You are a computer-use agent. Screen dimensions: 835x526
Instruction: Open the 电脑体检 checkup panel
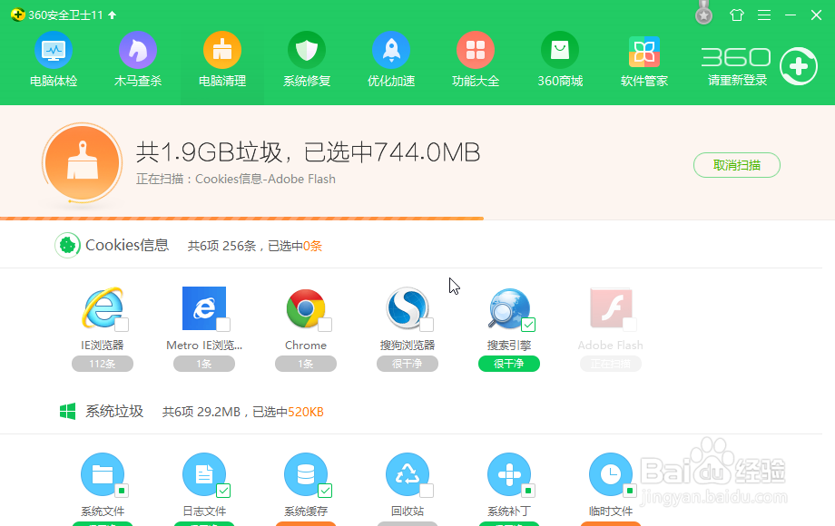53,59
